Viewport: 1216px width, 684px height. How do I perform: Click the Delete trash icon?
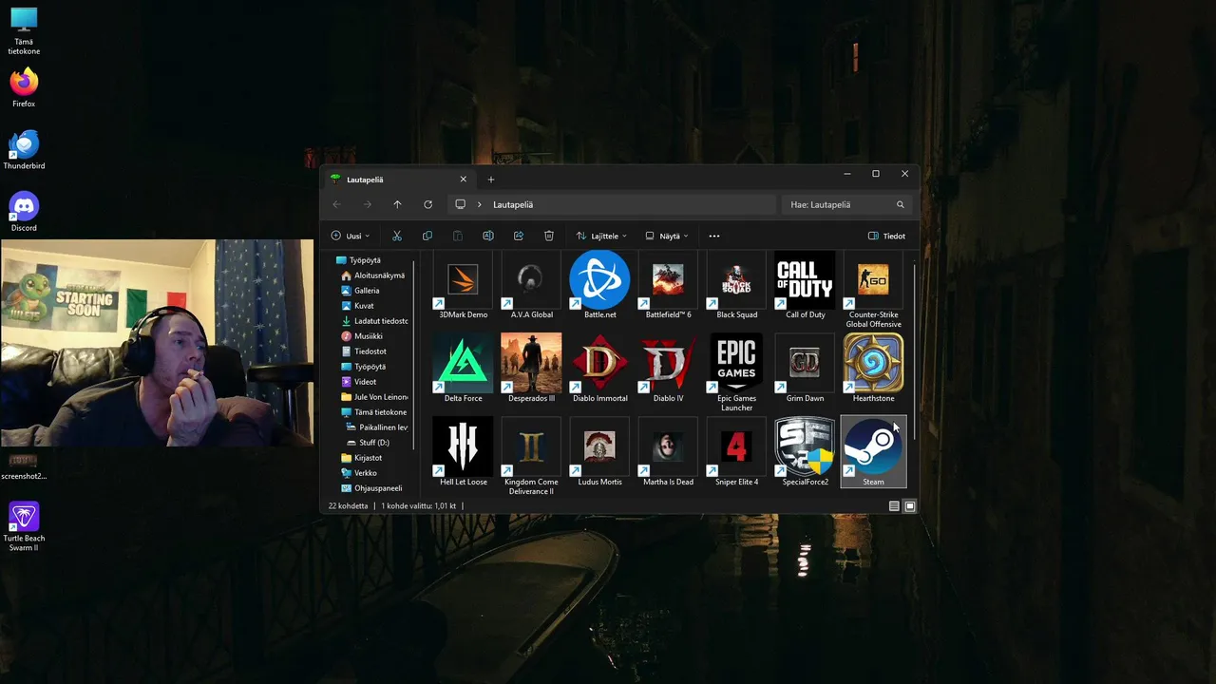(x=549, y=236)
